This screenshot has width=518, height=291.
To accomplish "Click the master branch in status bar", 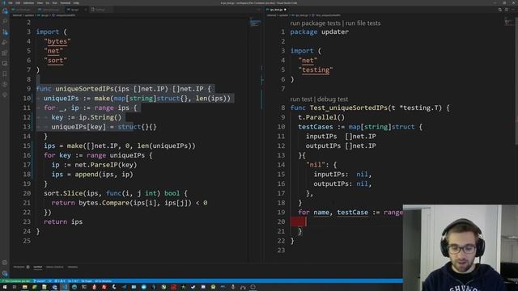I will (x=40, y=281).
